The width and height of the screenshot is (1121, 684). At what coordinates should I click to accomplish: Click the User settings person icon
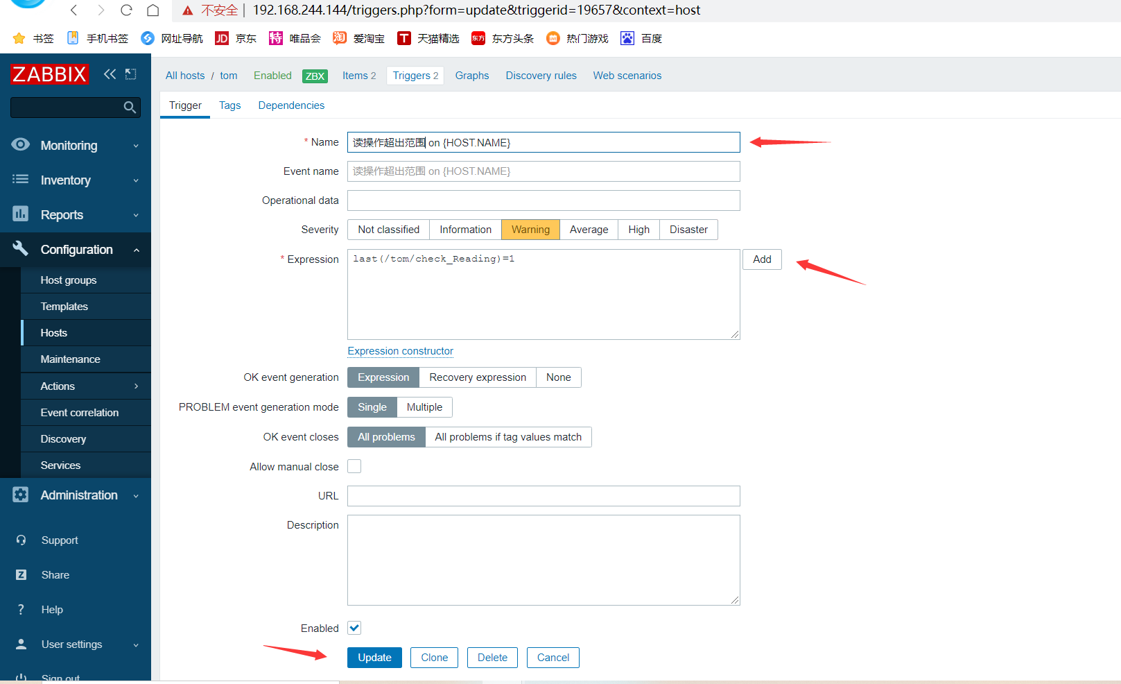21,644
